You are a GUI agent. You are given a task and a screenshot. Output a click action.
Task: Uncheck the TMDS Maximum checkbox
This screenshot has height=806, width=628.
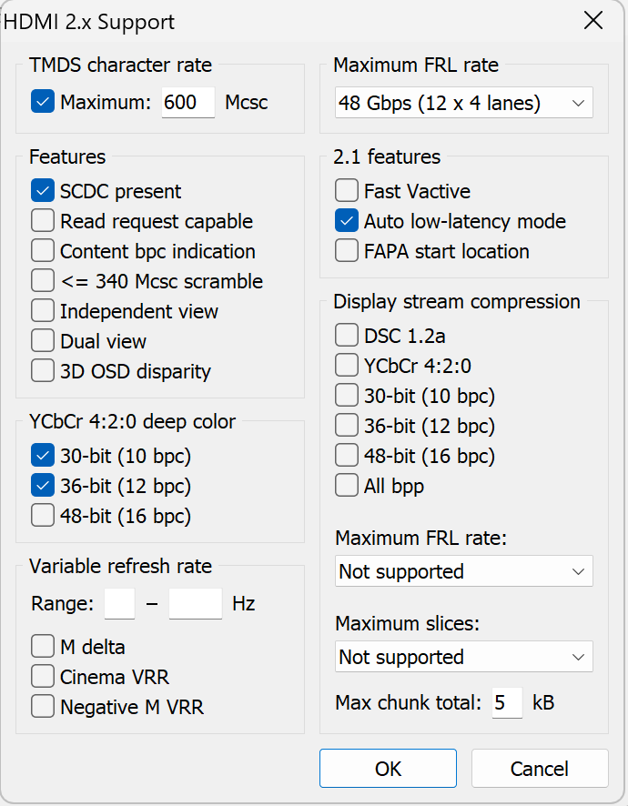pos(43,102)
